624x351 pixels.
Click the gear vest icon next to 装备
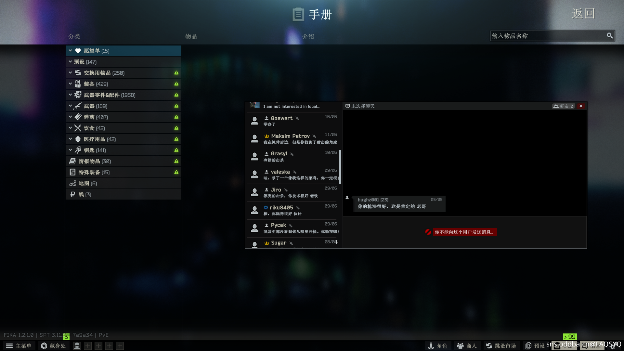click(x=78, y=84)
